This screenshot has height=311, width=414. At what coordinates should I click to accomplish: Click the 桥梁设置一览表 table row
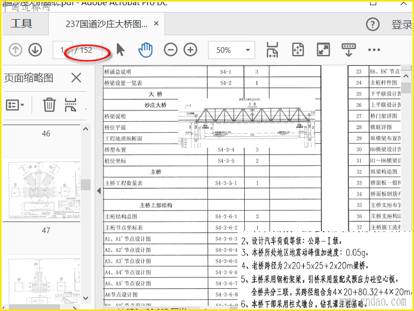tap(212, 83)
